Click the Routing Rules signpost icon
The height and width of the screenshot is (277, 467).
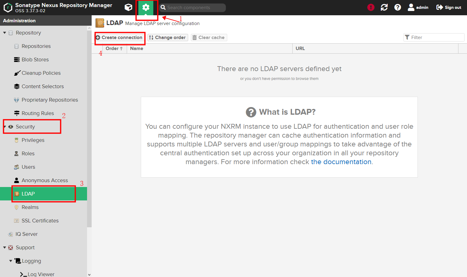tap(16, 113)
